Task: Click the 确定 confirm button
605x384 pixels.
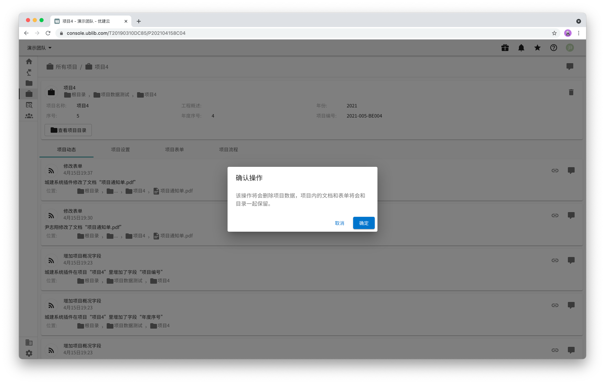Action: [x=364, y=223]
